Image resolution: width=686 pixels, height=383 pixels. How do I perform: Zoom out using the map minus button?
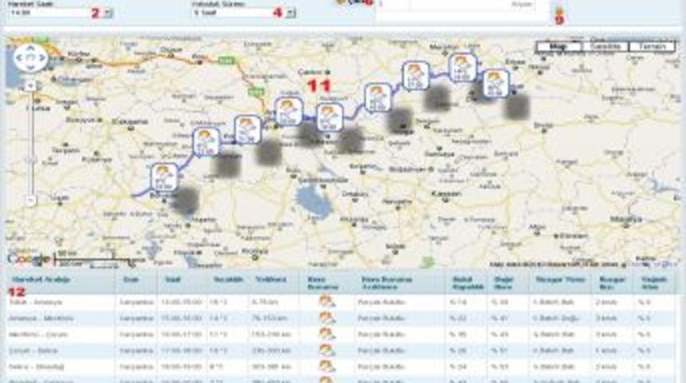point(30,200)
